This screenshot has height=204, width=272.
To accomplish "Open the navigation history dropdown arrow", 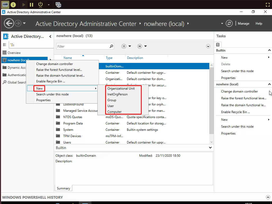I will 24,23.
